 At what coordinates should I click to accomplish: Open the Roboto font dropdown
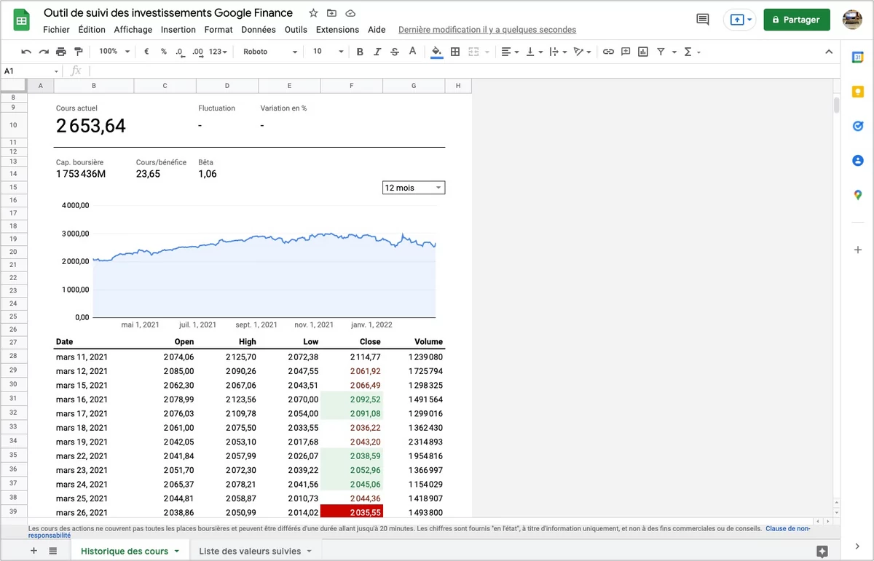tap(270, 52)
